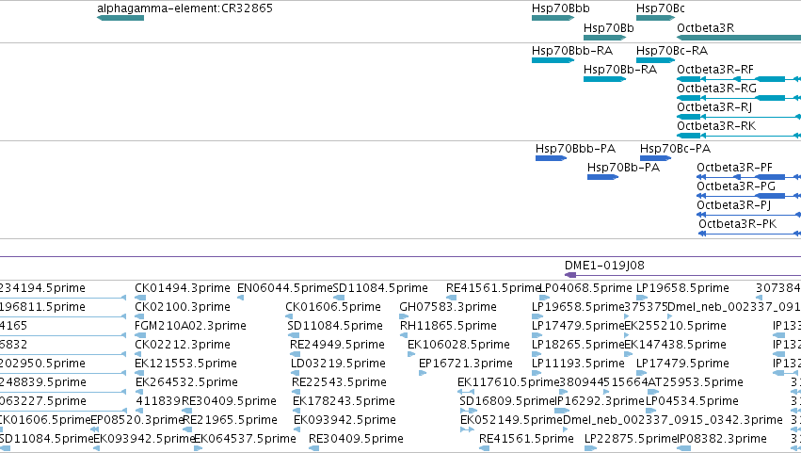
Task: Select the IP08382.3prime EST label
Action: [x=722, y=439]
